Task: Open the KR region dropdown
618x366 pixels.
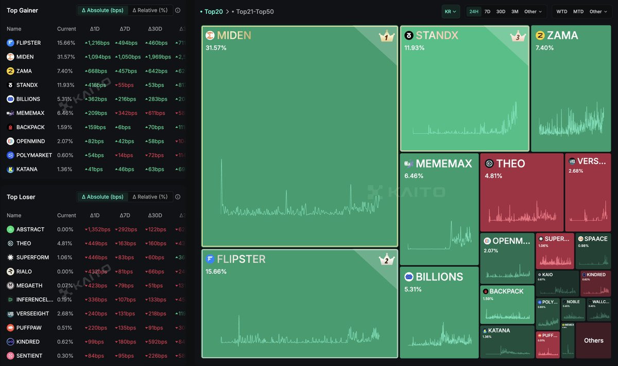Action: coord(451,11)
